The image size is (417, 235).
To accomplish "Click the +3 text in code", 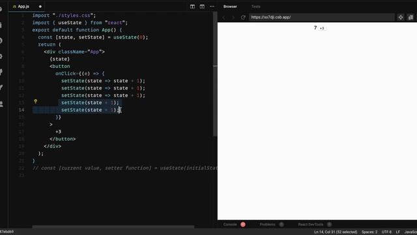I will [x=58, y=132].
